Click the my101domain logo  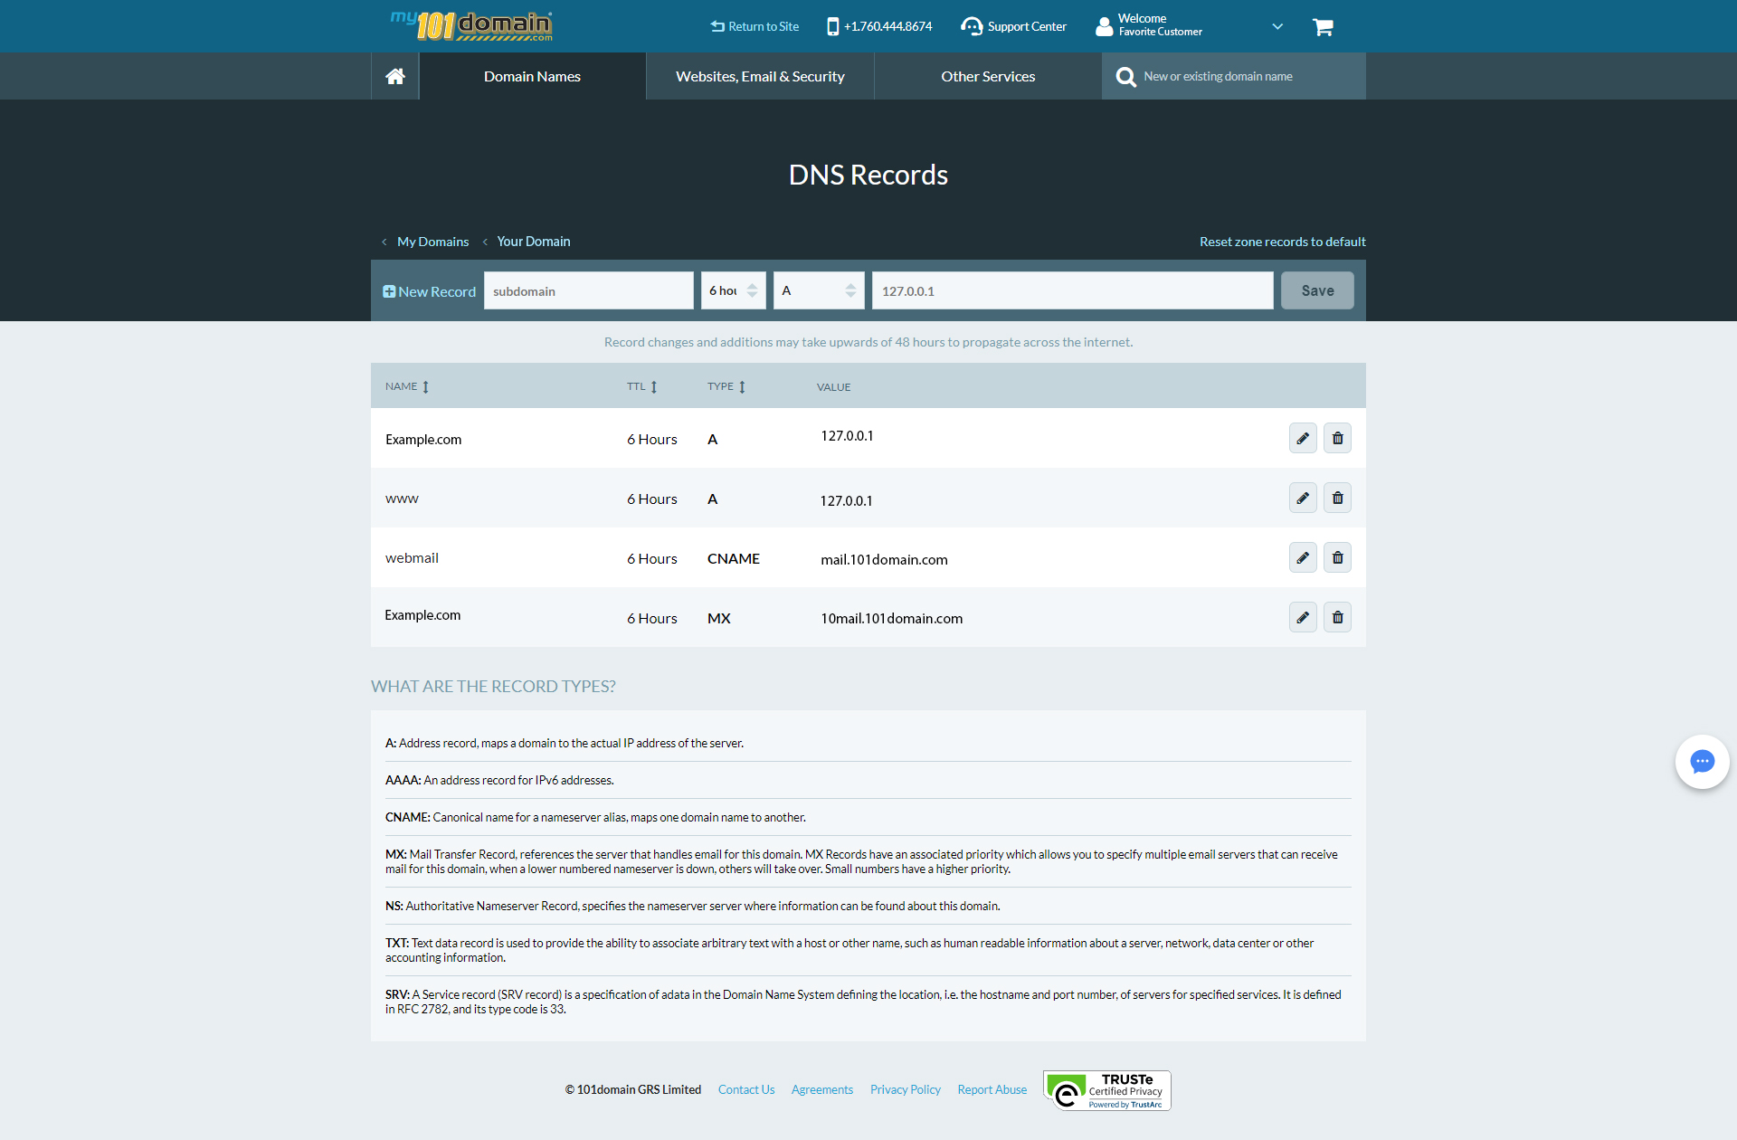(471, 25)
